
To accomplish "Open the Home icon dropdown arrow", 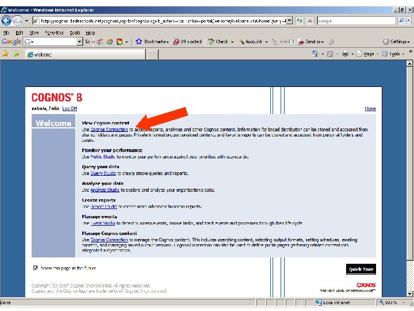I will (x=323, y=54).
